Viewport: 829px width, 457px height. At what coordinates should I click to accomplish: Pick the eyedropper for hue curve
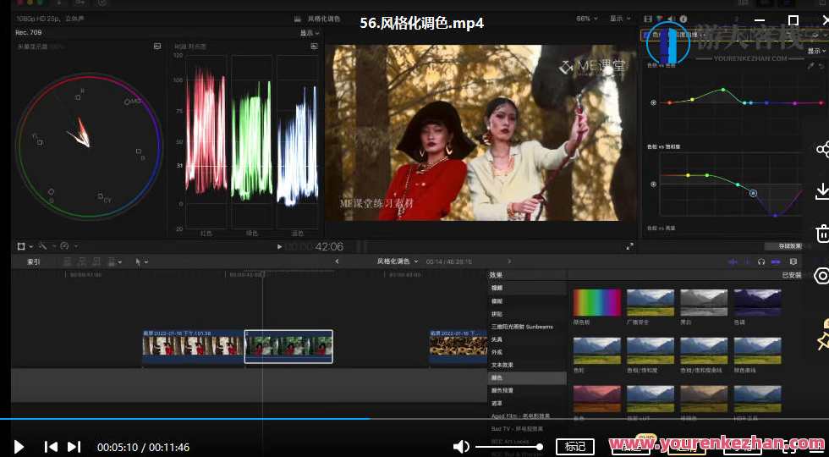811,66
